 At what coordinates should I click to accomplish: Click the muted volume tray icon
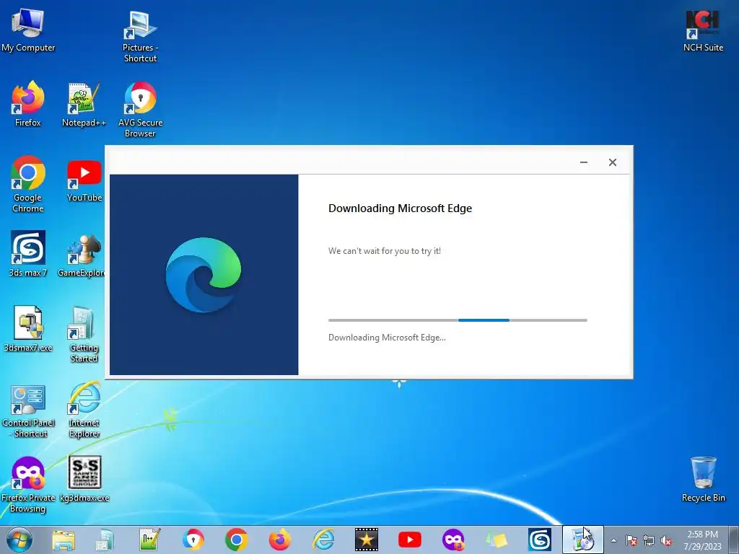click(x=666, y=540)
